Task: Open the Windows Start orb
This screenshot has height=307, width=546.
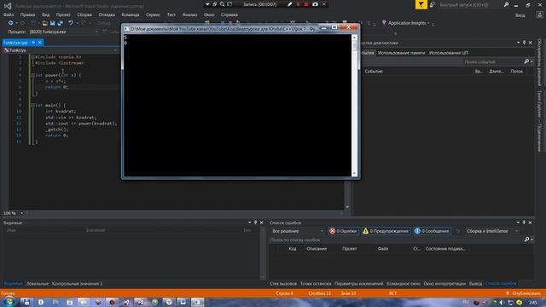Action: point(9,302)
